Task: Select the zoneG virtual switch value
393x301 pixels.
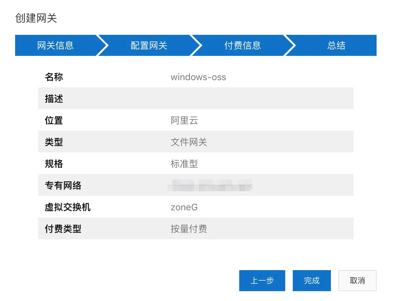Action: tap(184, 207)
